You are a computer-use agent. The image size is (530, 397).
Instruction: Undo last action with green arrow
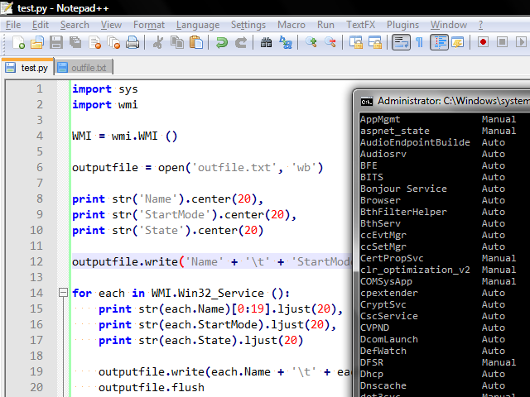point(221,42)
